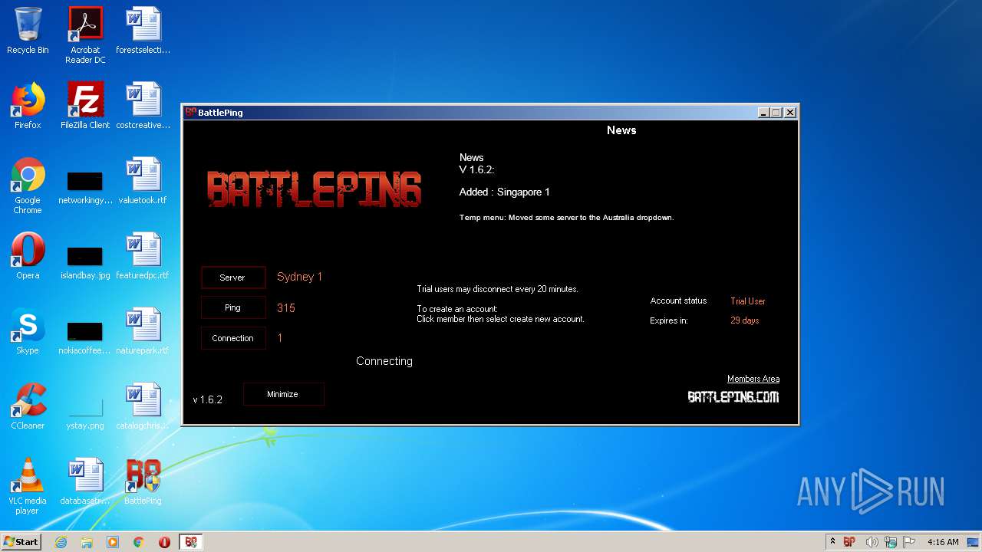Click the ping value 315
This screenshot has height=552, width=982.
point(286,308)
